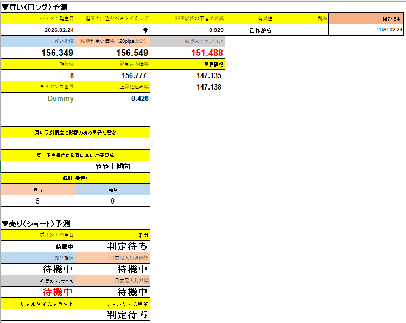Screen dimensions: 406x323
Task: Select the empty cell under long 利益
Action: pos(301,30)
